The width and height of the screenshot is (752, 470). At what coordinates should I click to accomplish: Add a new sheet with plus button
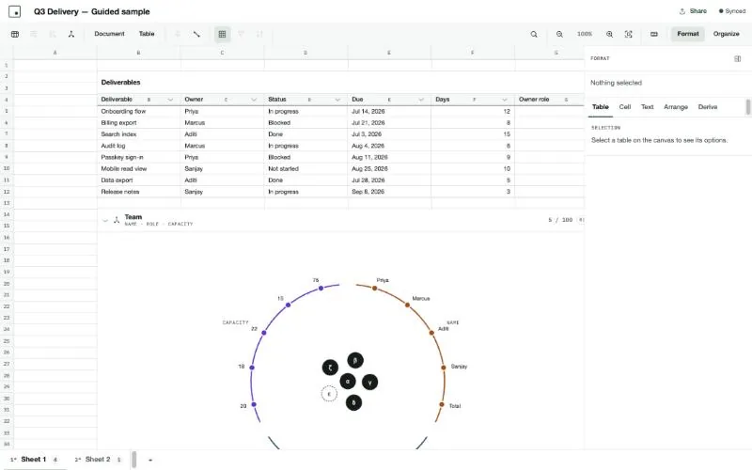point(150,460)
